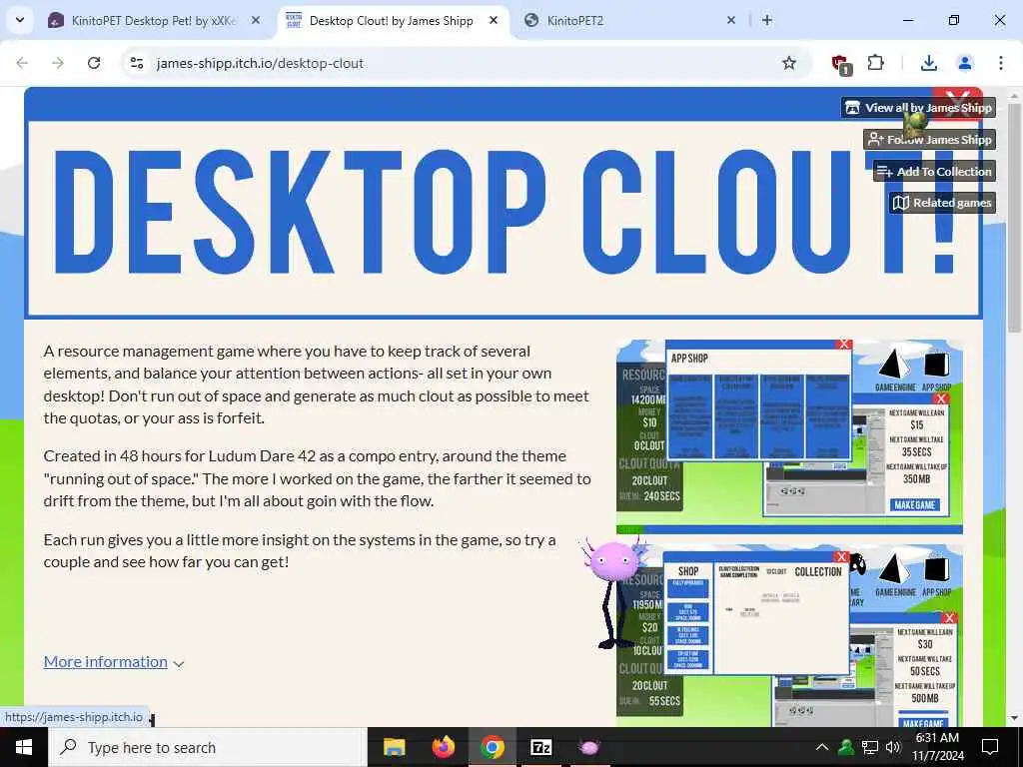Open the App Shop screenshot thumbnail

[789, 435]
